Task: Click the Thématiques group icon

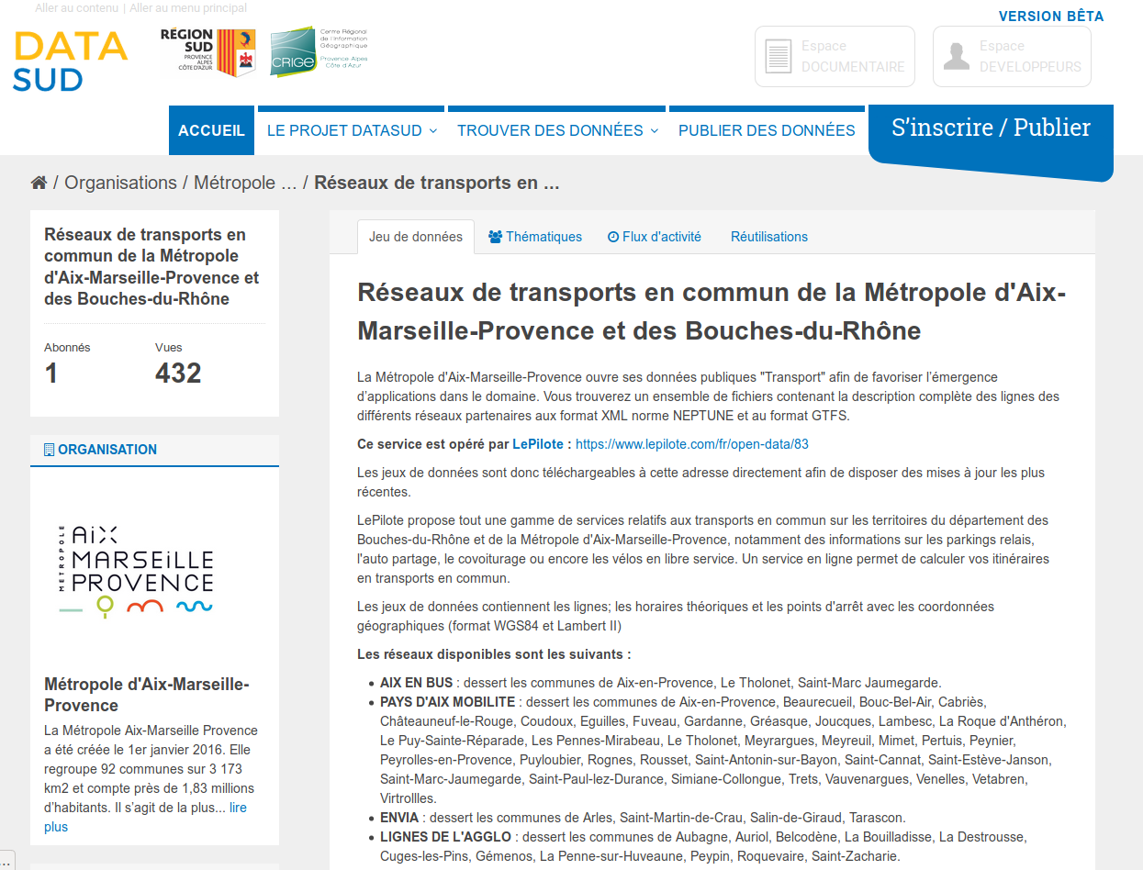Action: pyautogui.click(x=495, y=237)
